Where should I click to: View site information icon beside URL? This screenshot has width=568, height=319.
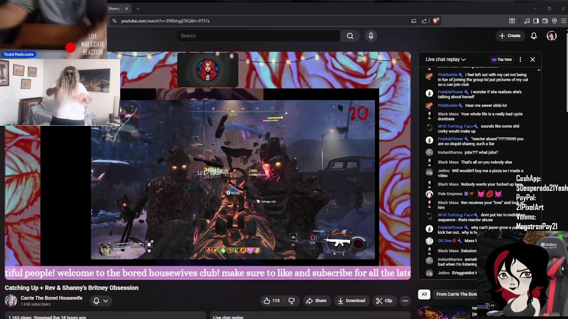[114, 21]
